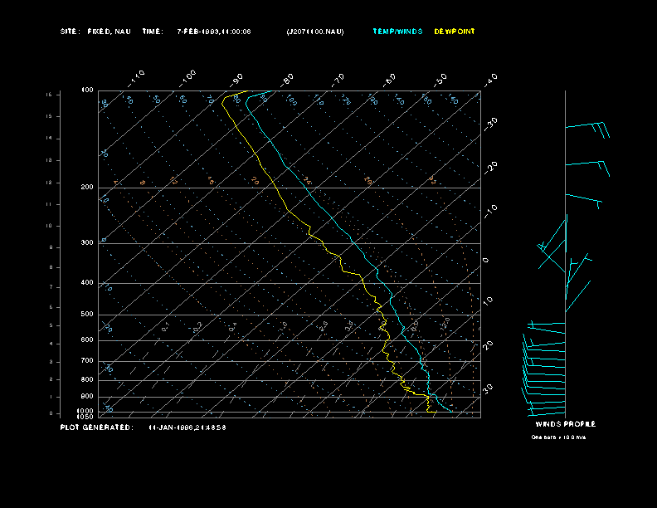Click the yellow DEWPOINT legend label
Viewport: 657px width, 508px height.
455,32
